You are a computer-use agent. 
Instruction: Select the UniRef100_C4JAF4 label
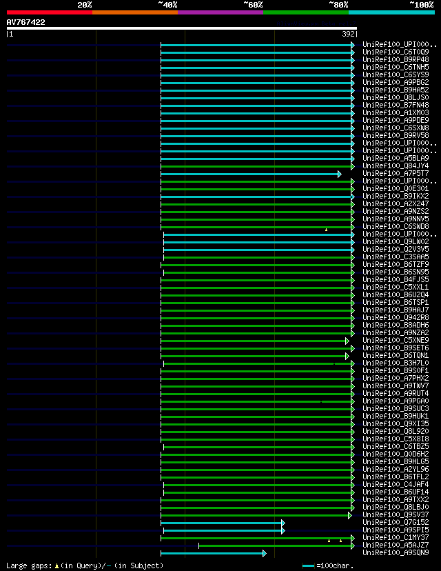click(x=396, y=484)
